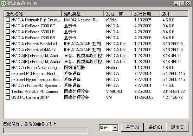Click the 备份(B) backup button

pos(155,127)
